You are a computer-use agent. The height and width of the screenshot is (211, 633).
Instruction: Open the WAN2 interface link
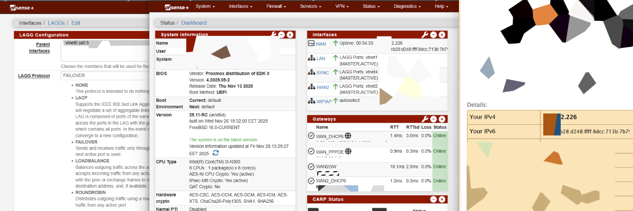323,87
